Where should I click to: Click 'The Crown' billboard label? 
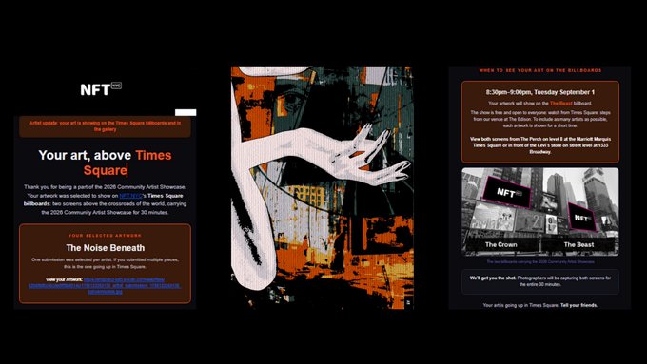point(500,244)
